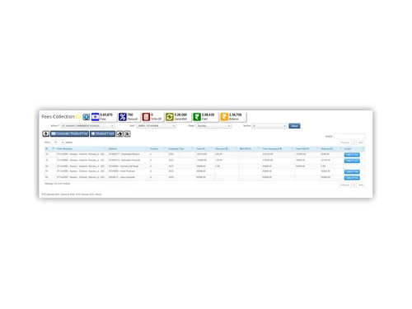Sort by the Fees Structure column header
The height and width of the screenshot is (309, 412).
click(82, 148)
